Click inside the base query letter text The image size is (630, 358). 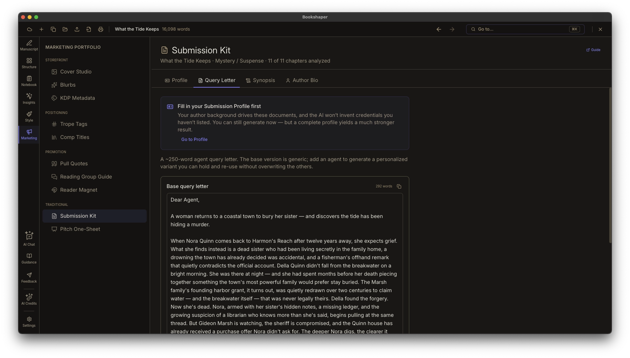pos(285,263)
